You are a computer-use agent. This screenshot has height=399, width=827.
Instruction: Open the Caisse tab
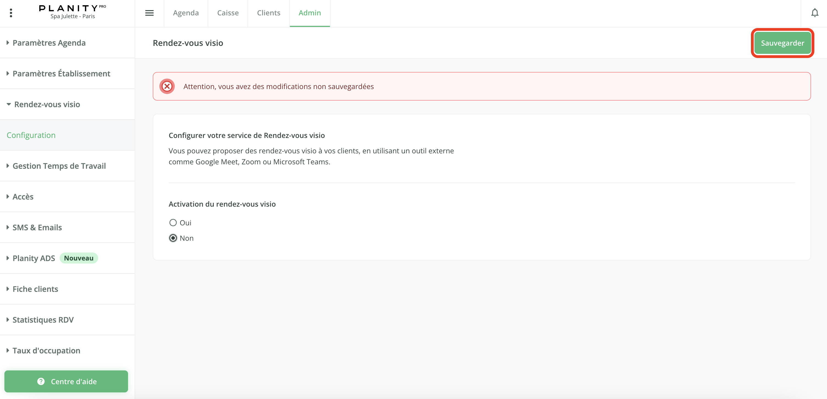click(227, 13)
